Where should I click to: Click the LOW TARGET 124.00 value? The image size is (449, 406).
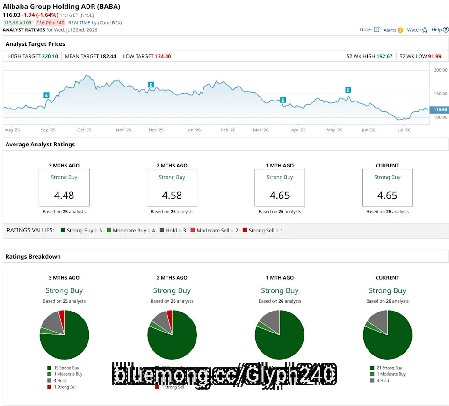(163, 56)
